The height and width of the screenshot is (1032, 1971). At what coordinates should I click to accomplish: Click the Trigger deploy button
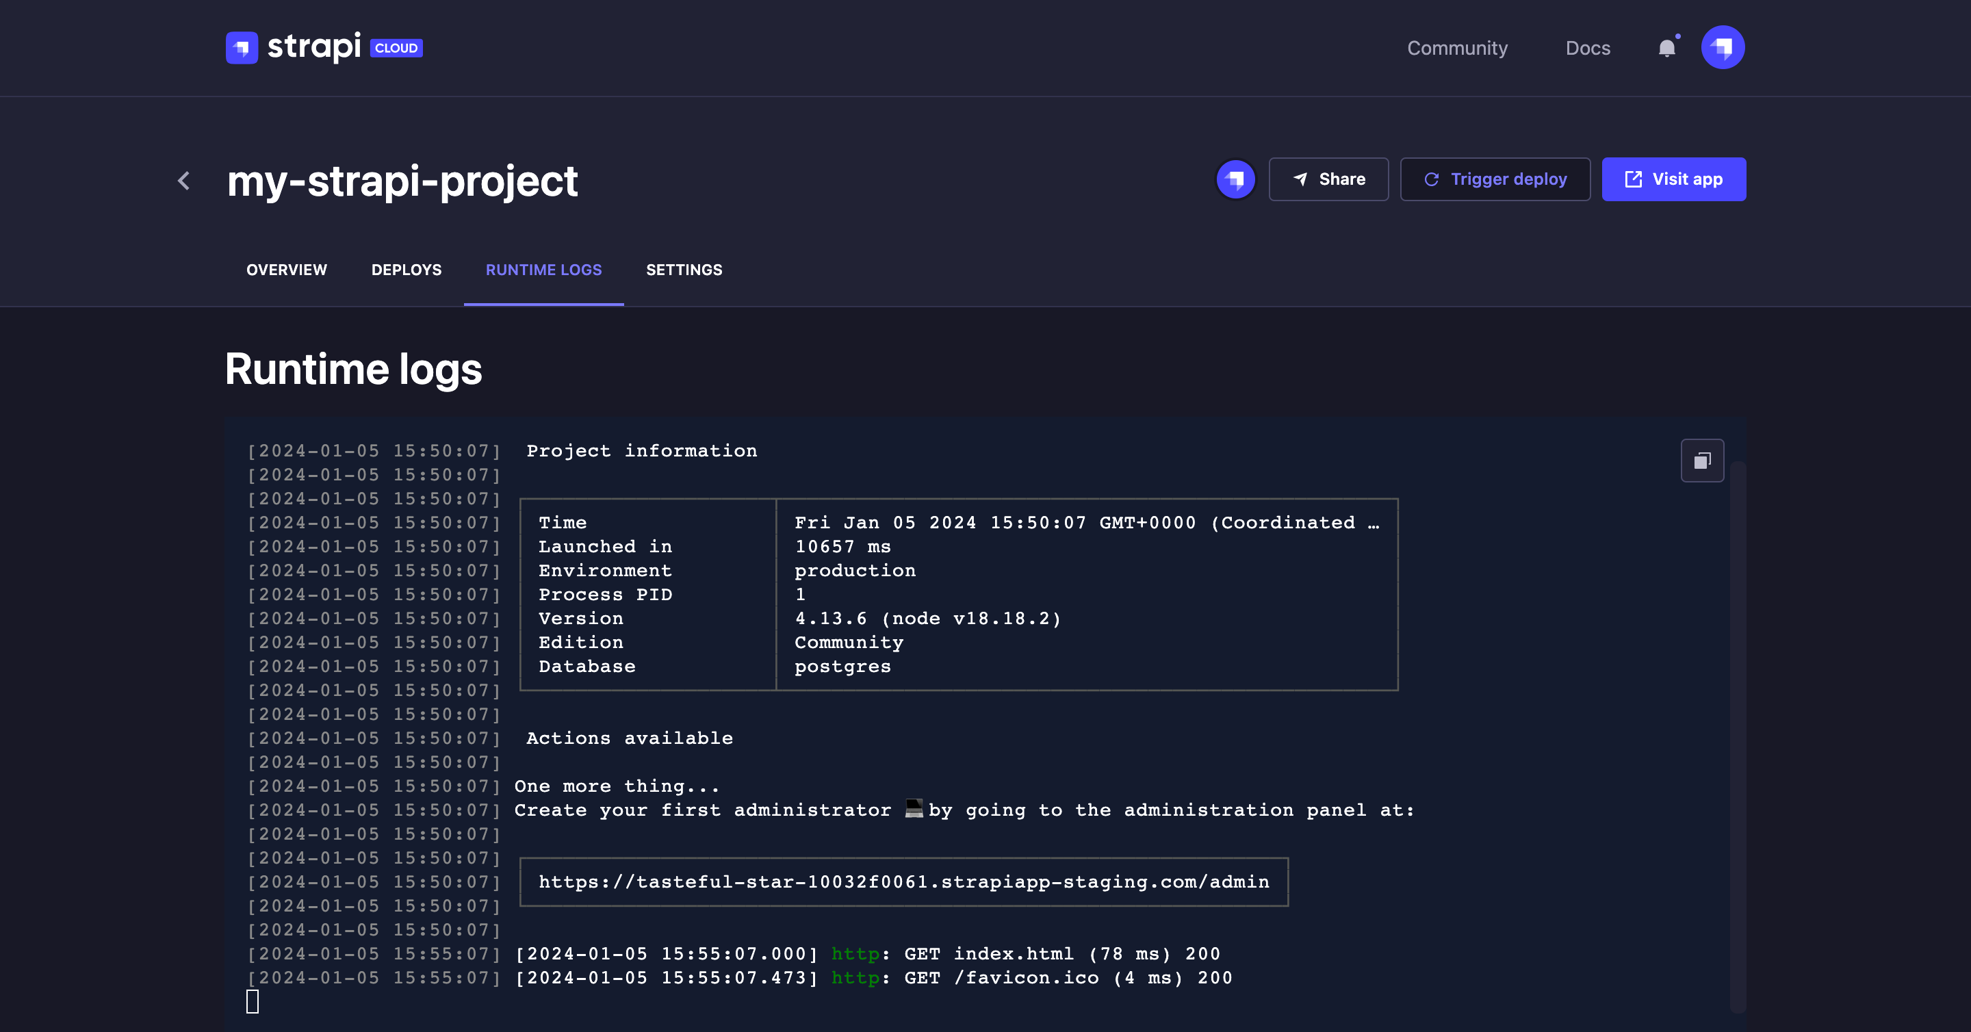[x=1495, y=179]
